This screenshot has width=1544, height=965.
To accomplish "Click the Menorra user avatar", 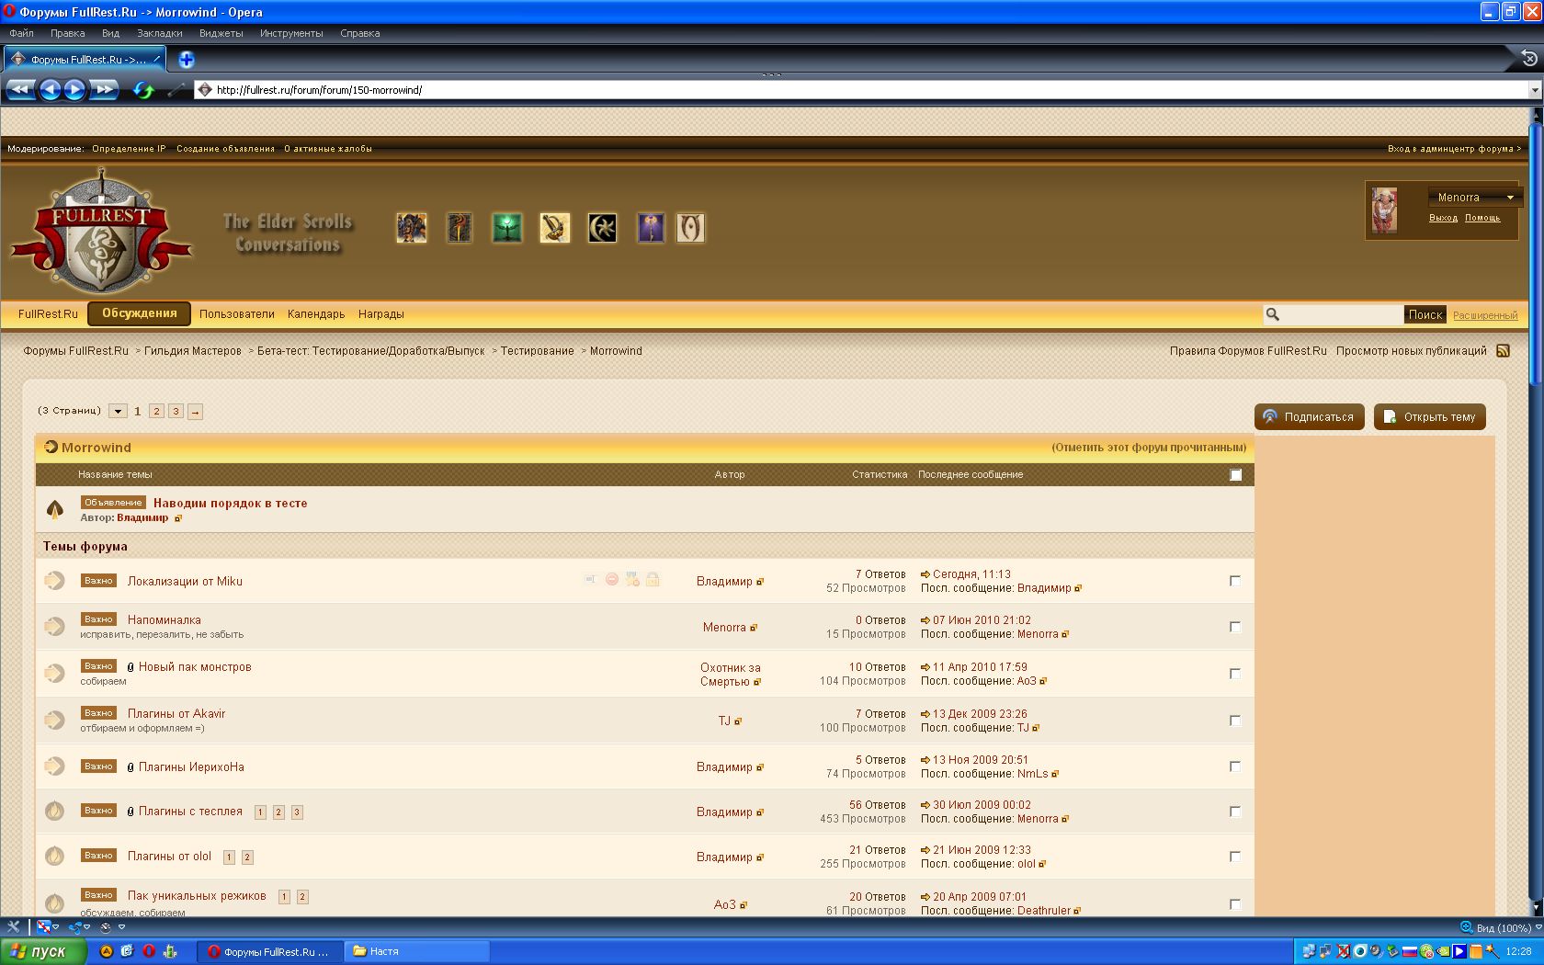I will click(x=1384, y=210).
